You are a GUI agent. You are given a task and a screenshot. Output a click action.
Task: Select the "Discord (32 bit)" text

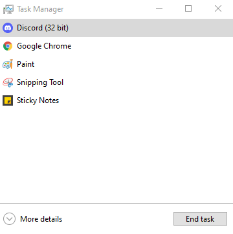[43, 28]
